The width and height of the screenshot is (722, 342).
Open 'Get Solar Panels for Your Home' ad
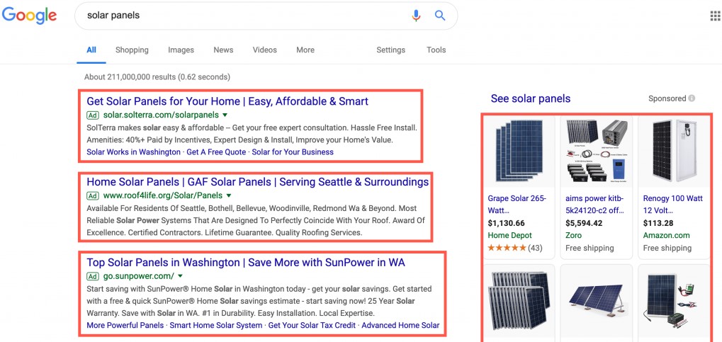click(x=227, y=101)
